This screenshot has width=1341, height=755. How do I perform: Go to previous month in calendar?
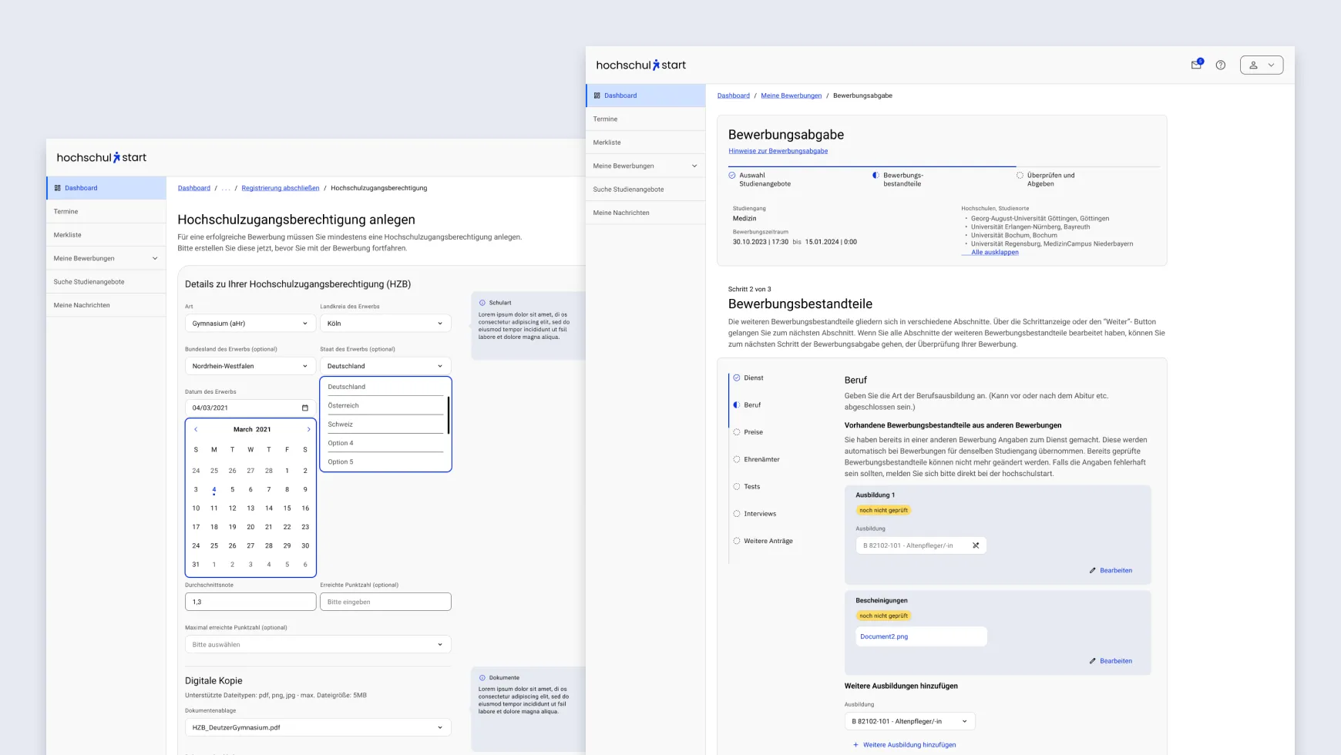pos(196,429)
